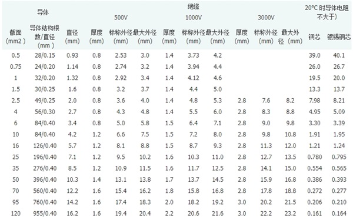
Task: Select the 铜芯 resistance column header
Action: [x=314, y=37]
